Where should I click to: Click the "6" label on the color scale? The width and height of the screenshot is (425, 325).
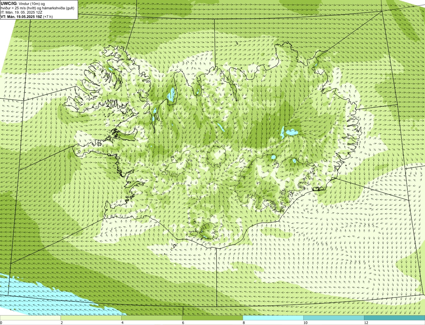pyautogui.click(x=183, y=323)
